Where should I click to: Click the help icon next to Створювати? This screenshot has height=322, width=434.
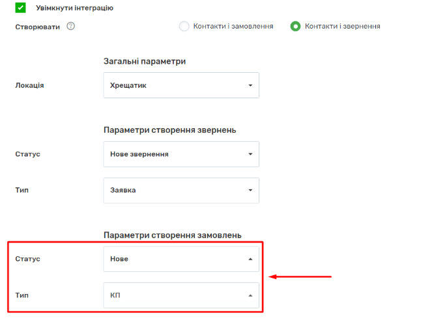click(71, 26)
